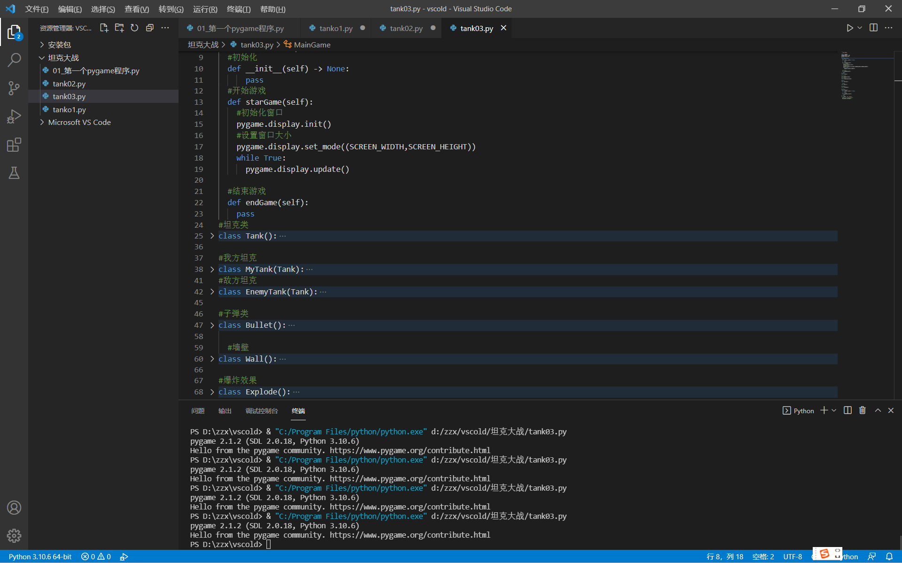Open the 帮助(H) menu
The width and height of the screenshot is (902, 563).
(x=272, y=9)
